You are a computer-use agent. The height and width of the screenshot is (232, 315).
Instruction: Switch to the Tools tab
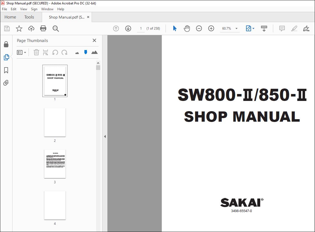(x=29, y=17)
